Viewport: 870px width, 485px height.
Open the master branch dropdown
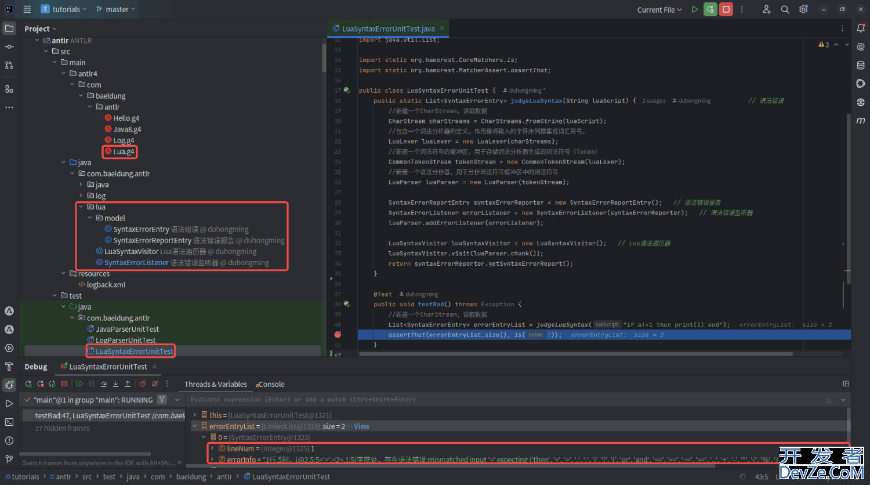pyautogui.click(x=115, y=9)
